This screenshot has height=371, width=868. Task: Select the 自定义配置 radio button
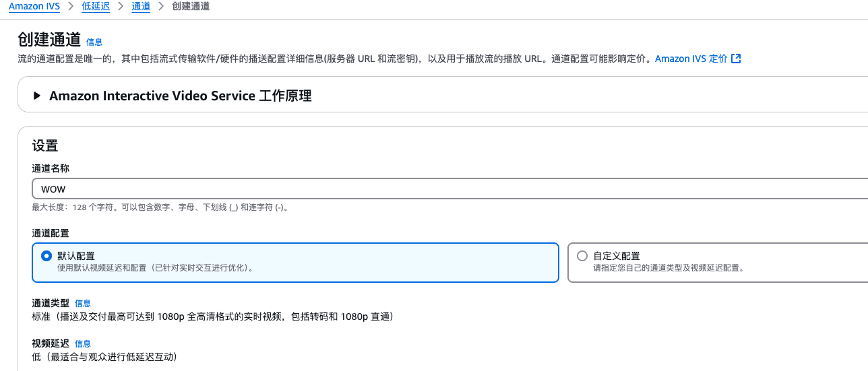click(582, 256)
